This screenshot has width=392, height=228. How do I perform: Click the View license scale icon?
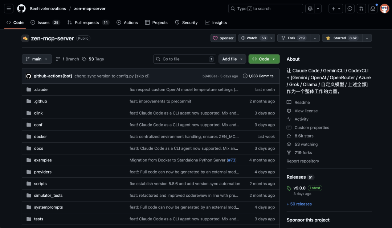tap(289, 111)
